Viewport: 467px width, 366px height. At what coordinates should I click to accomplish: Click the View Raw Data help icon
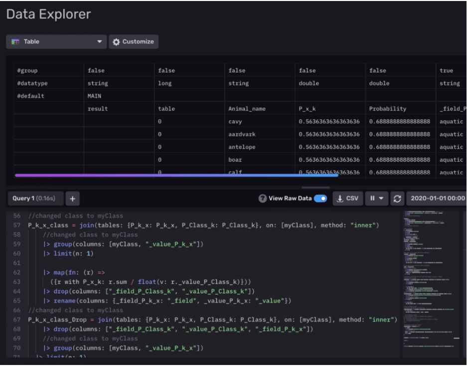(263, 198)
